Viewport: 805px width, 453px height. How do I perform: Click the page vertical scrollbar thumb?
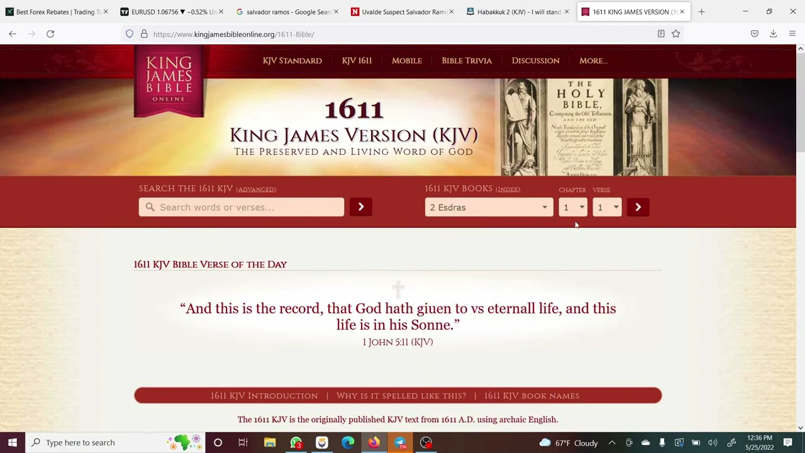[800, 104]
